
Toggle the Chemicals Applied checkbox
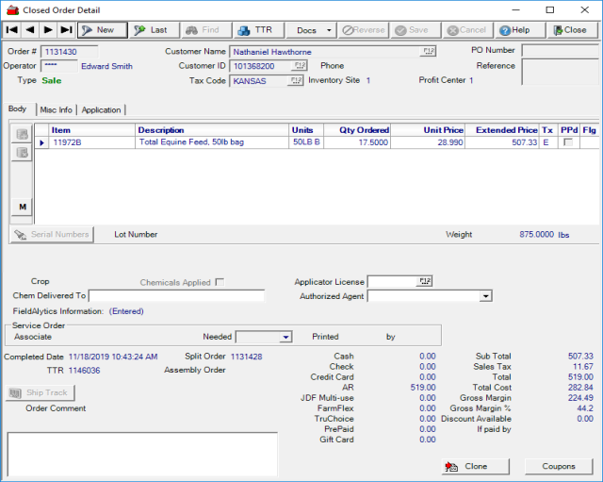(x=220, y=282)
